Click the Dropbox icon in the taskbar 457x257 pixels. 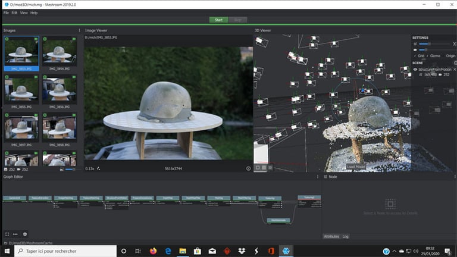(x=242, y=251)
